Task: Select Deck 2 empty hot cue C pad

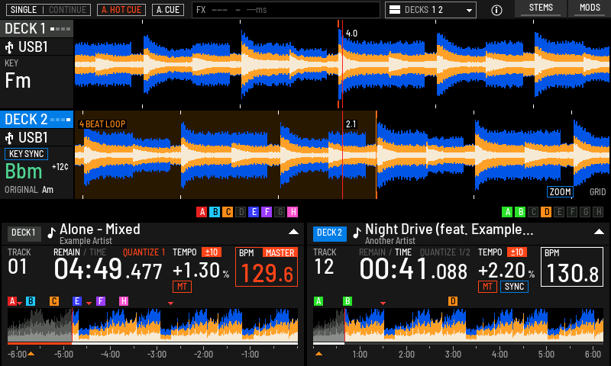Action: pyautogui.click(x=533, y=212)
